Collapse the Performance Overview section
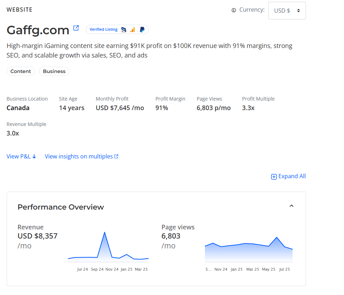The width and height of the screenshot is (344, 295). click(291, 206)
